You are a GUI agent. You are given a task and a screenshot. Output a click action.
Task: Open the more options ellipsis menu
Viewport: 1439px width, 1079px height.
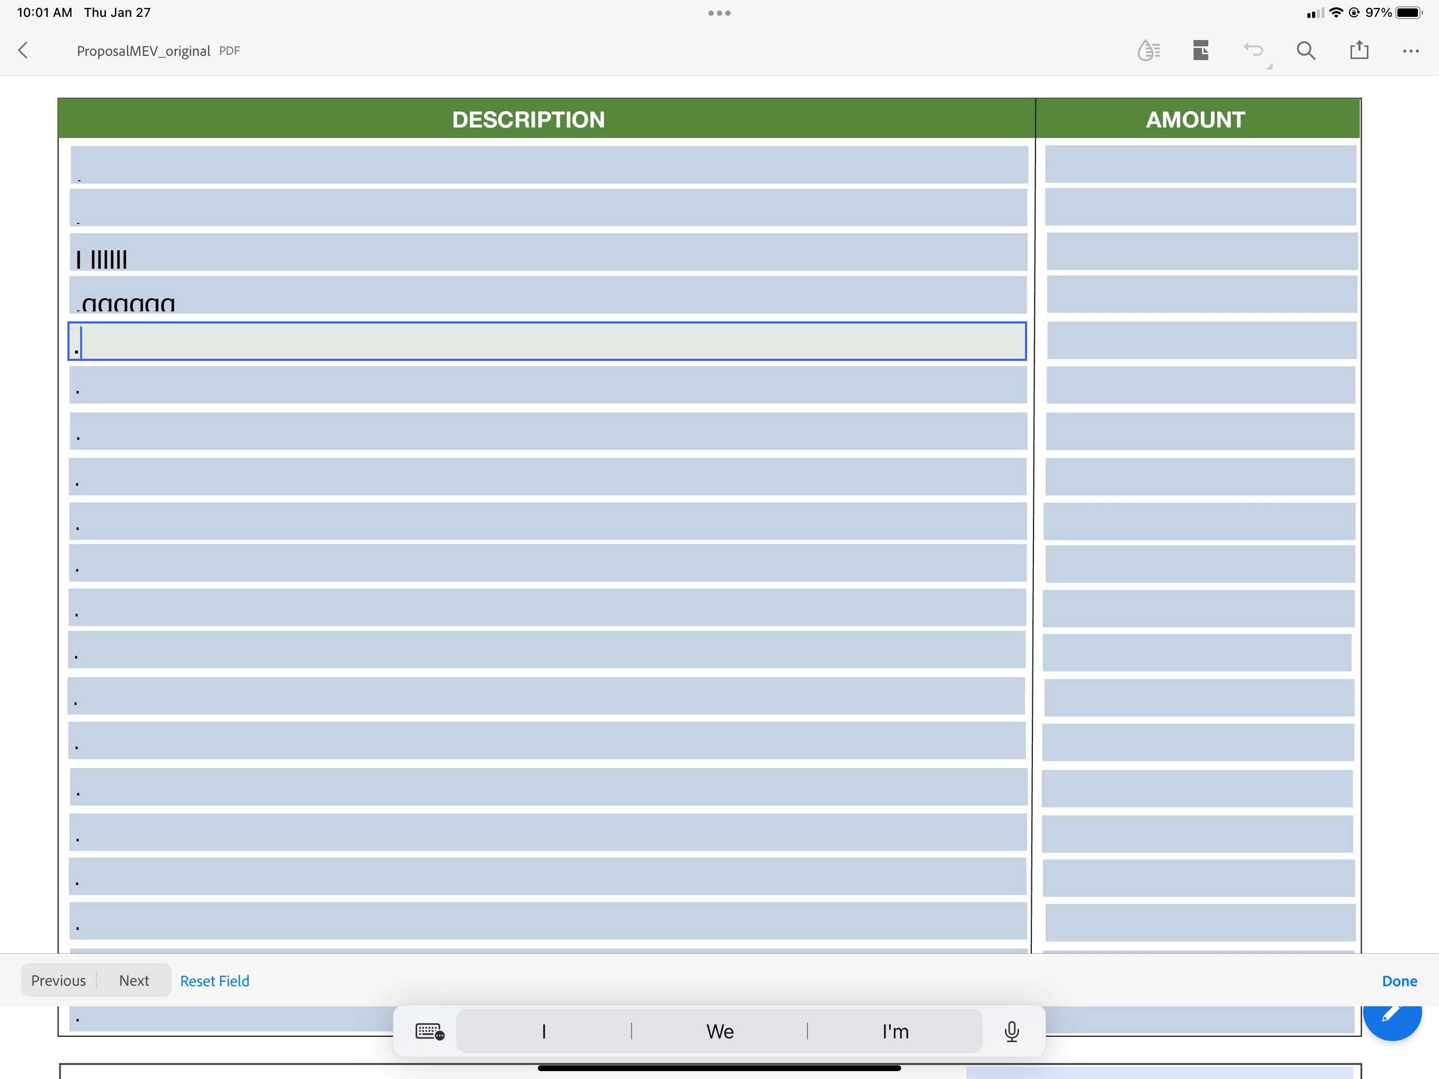click(1411, 51)
